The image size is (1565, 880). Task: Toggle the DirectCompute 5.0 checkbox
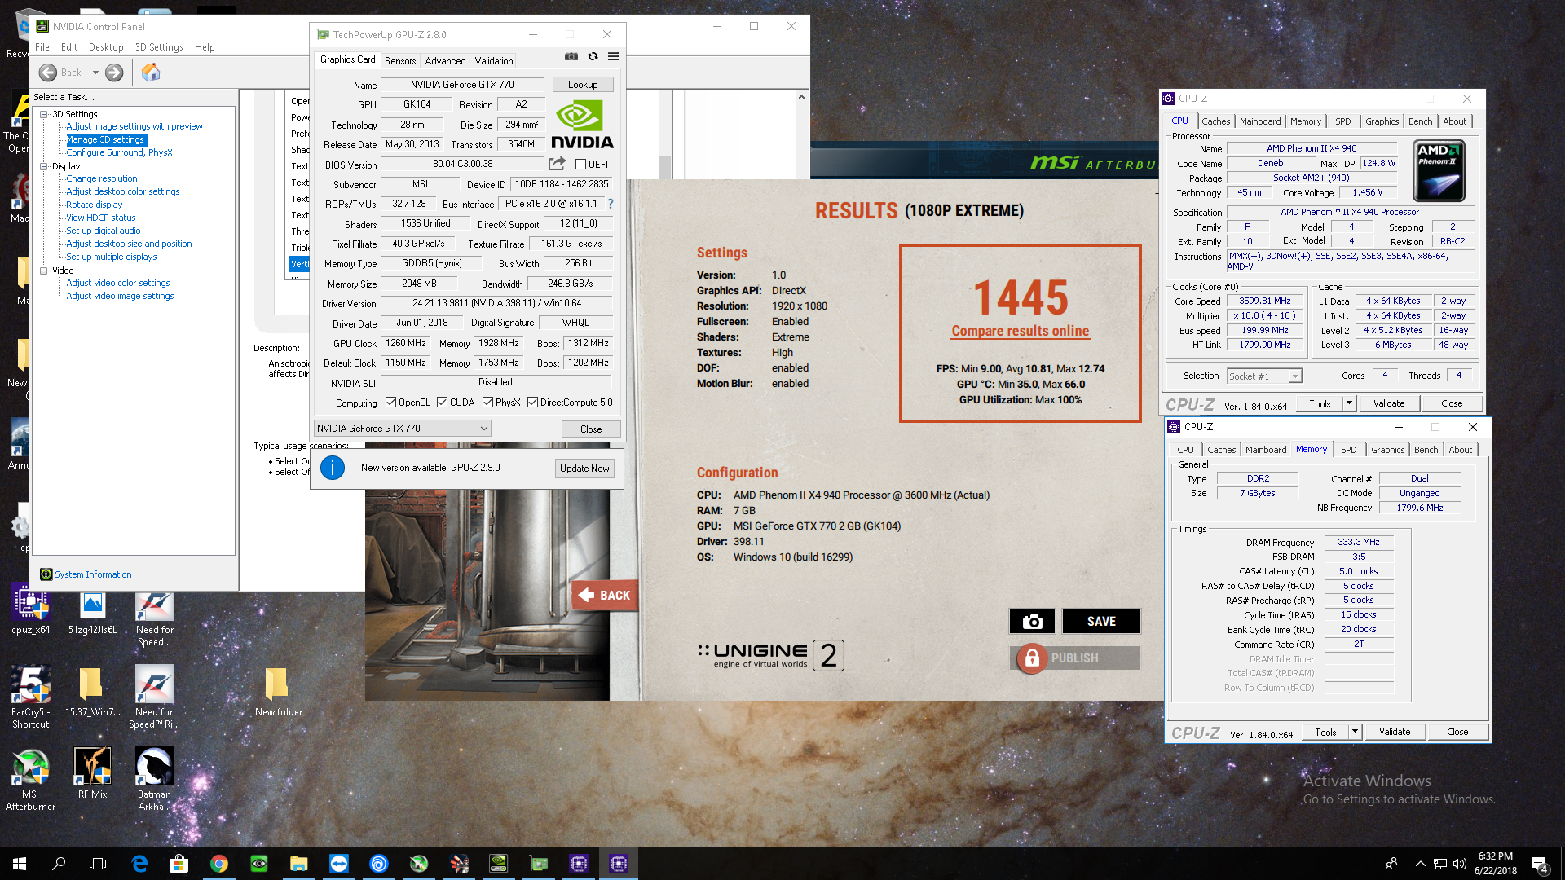tap(532, 403)
